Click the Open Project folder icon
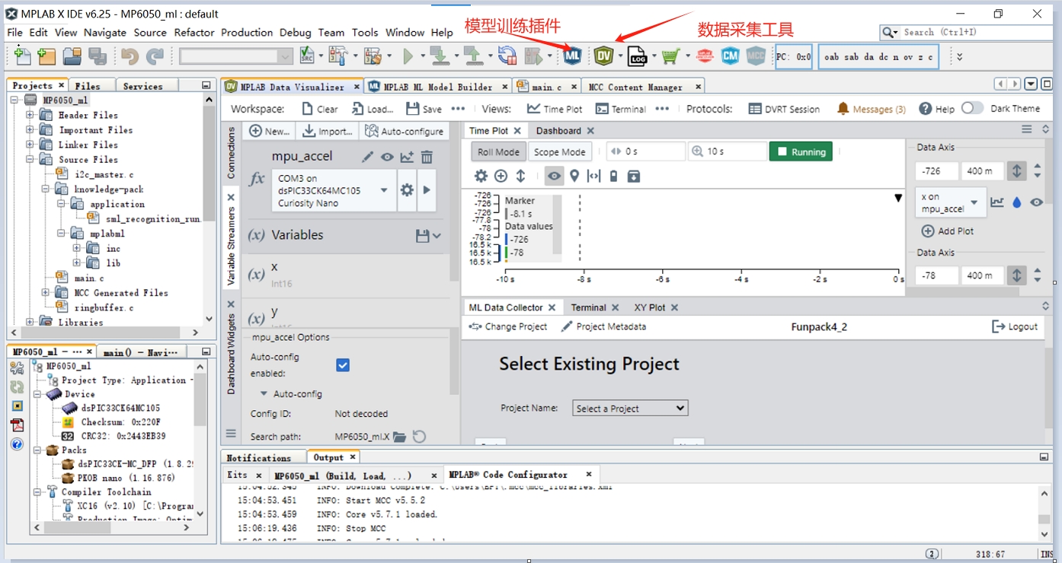The width and height of the screenshot is (1062, 563). (x=72, y=56)
